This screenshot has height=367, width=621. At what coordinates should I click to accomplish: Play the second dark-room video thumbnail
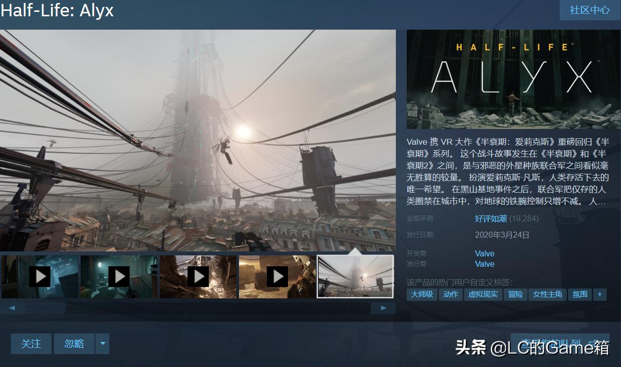click(119, 277)
